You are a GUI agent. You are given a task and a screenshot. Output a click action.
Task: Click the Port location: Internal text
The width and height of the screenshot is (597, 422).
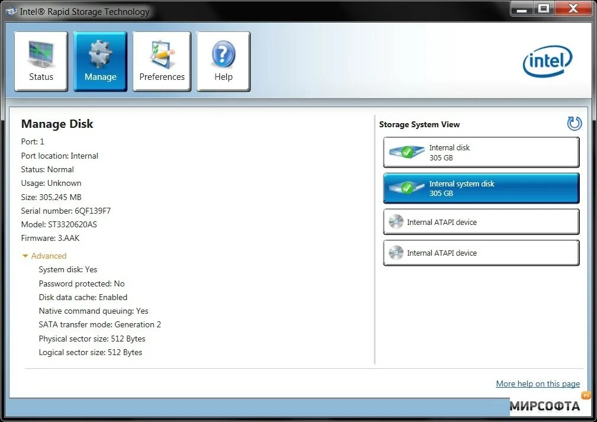pos(59,156)
